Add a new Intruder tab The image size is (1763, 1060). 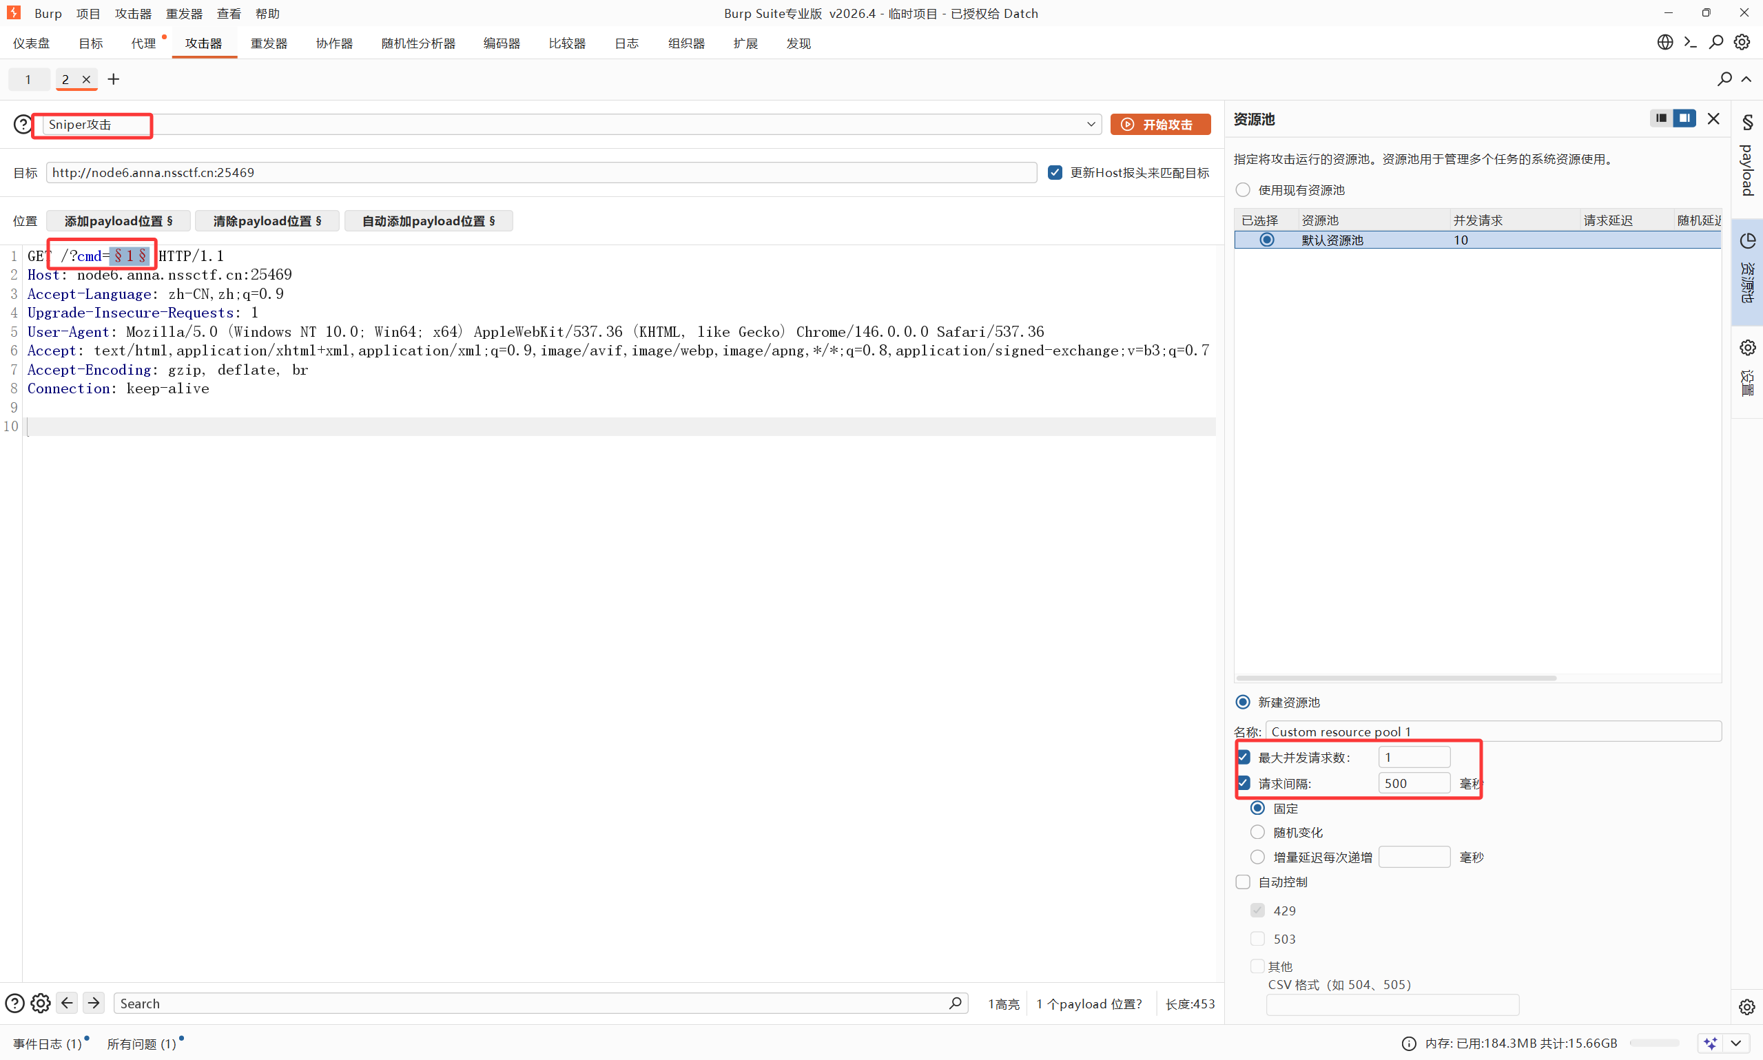[114, 79]
